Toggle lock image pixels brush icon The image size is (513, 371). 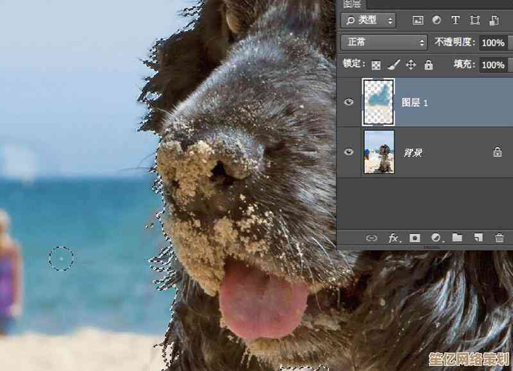point(394,65)
